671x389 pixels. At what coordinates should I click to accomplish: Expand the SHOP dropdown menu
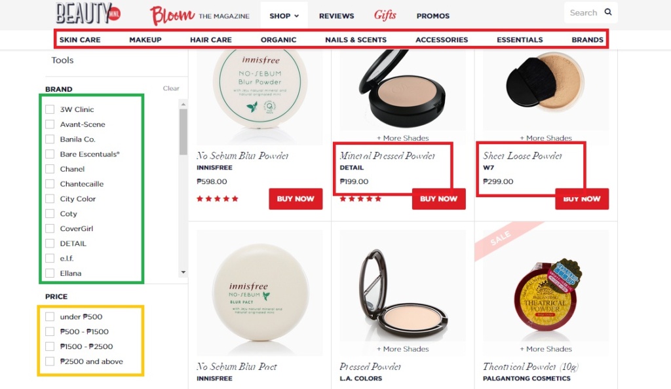[x=284, y=16]
